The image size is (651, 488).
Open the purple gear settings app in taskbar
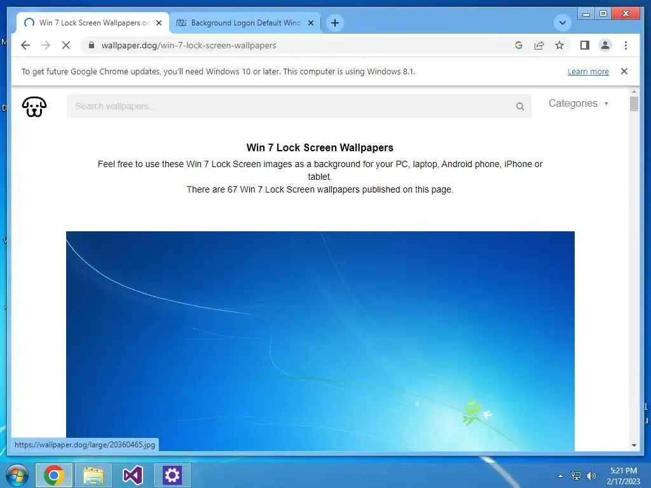[x=172, y=475]
